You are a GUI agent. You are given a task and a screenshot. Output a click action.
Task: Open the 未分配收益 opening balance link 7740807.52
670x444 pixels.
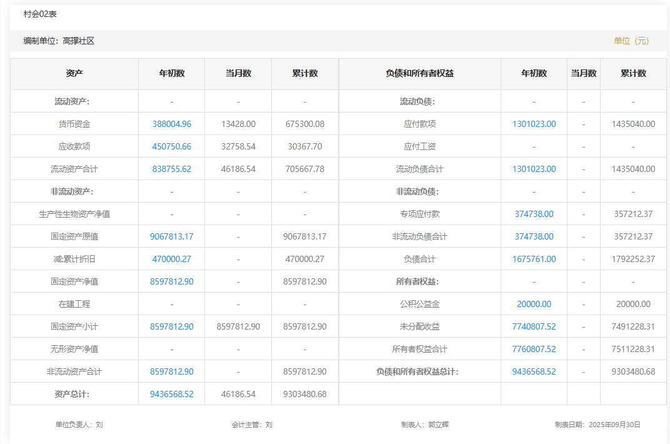pyautogui.click(x=534, y=326)
